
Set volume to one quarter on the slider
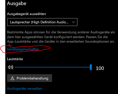point(34,67)
